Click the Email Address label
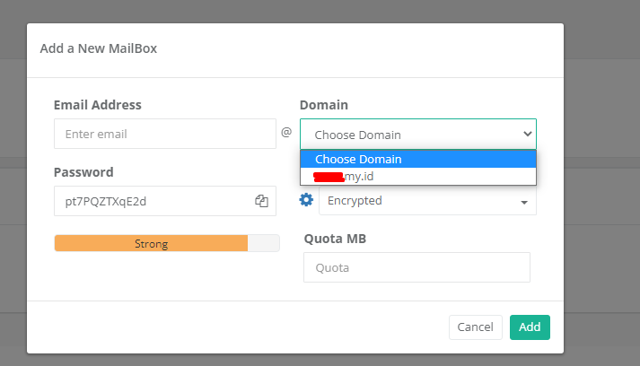Image resolution: width=640 pixels, height=366 pixels. coord(97,105)
